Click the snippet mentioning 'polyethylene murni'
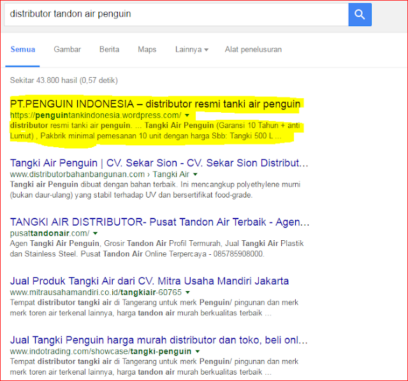This screenshot has height=381, width=408. coord(155,190)
